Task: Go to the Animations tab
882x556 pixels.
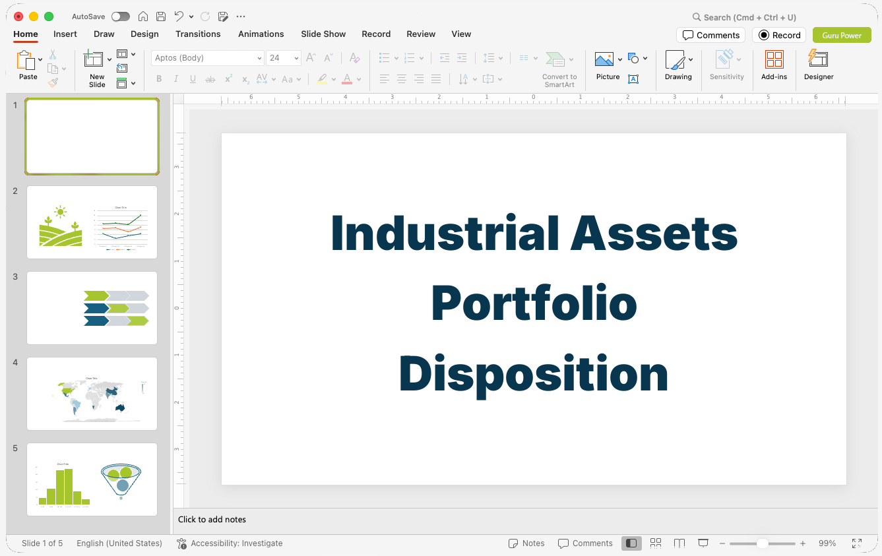Action: [261, 34]
